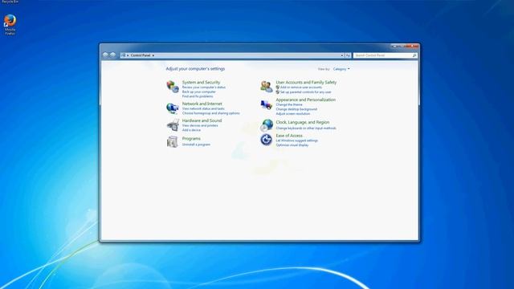Open the Programs box icon
Viewport: 514px width, 289px height.
click(x=173, y=141)
